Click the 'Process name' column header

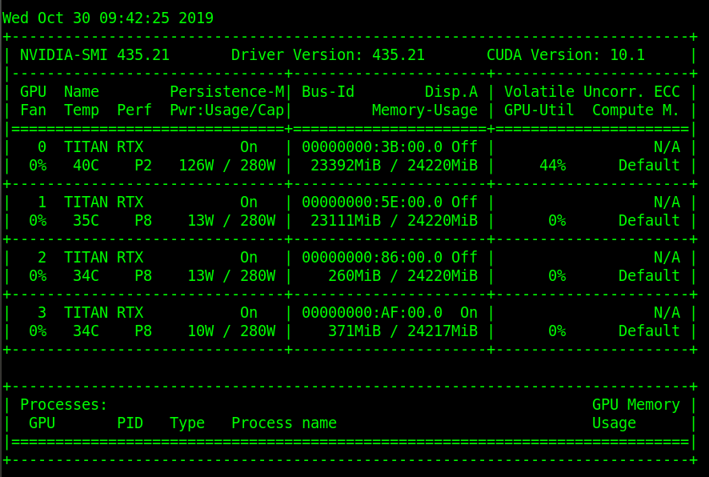pos(284,423)
